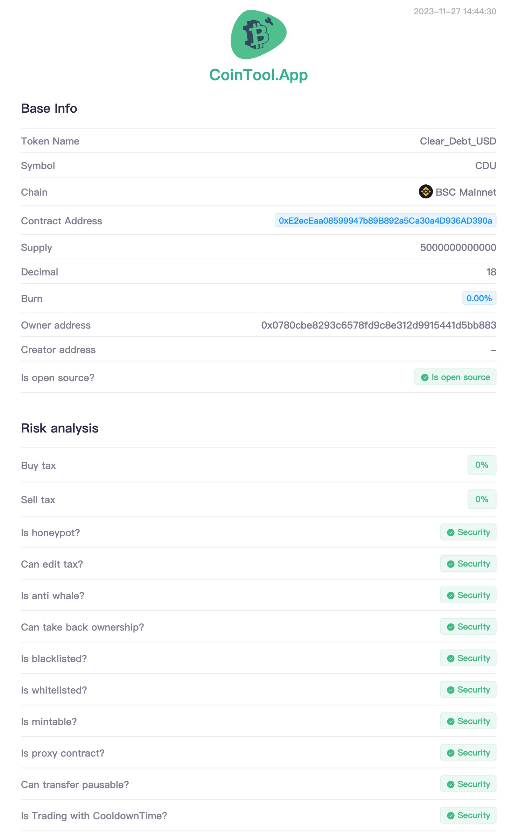
Task: Click the BSC Mainnet chain icon
Action: [x=426, y=192]
